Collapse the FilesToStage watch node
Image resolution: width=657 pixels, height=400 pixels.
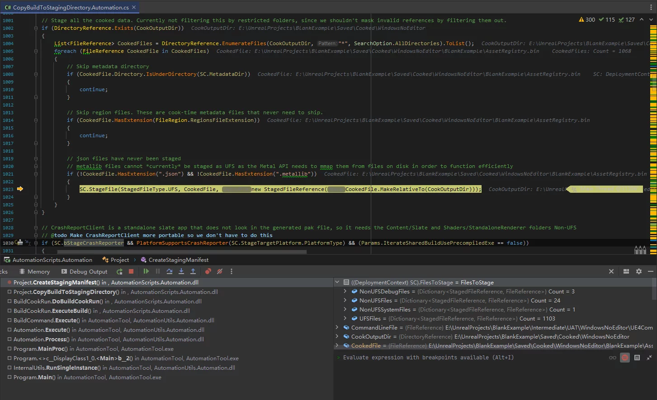337,282
